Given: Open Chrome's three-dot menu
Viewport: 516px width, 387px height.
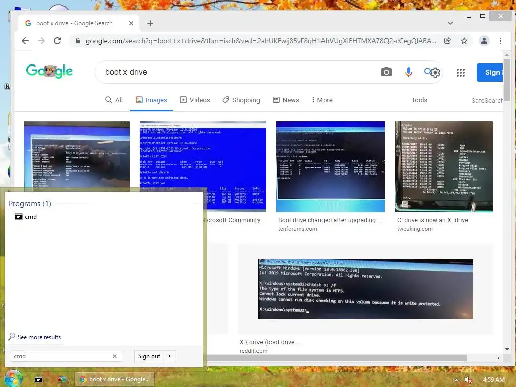Looking at the screenshot, I should (500, 41).
